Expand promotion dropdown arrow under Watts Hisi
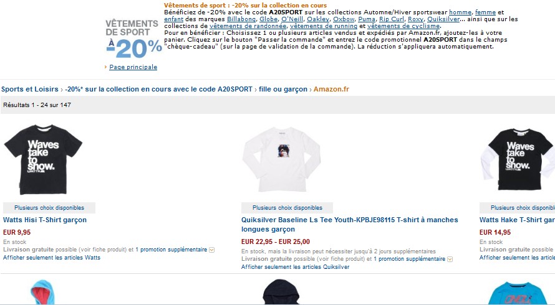Screen dimensions: 555x305 click(211, 250)
